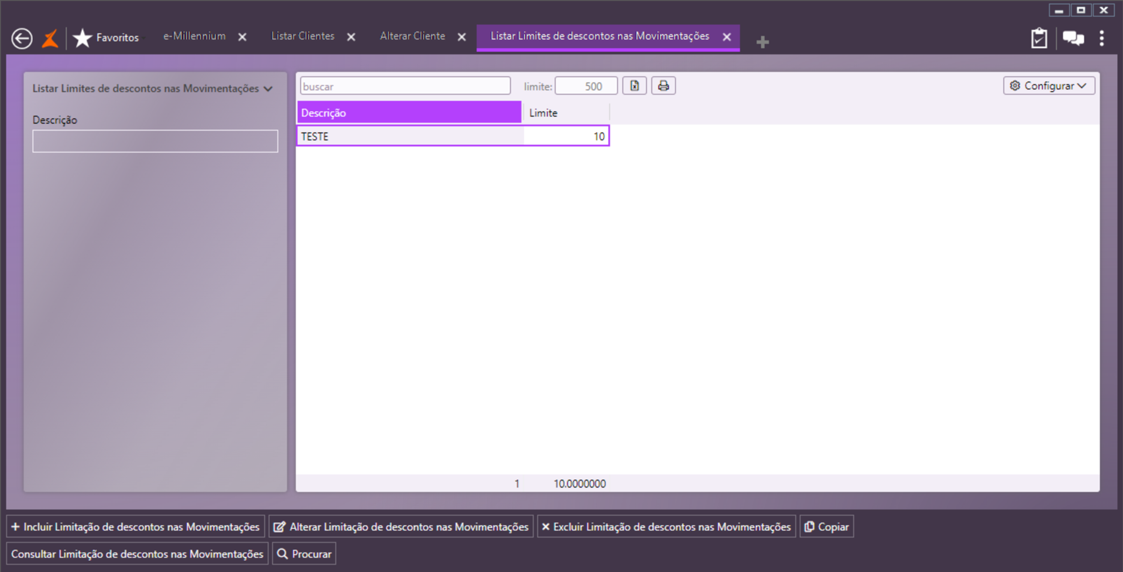This screenshot has width=1123, height=572.
Task: Open the clipboard tasks icon
Action: 1039,38
